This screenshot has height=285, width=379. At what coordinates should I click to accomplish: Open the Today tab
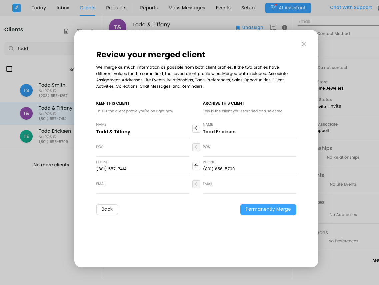tap(39, 8)
